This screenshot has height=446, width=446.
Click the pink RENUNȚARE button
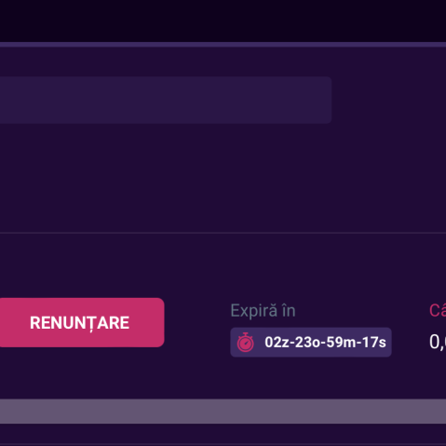point(82,322)
